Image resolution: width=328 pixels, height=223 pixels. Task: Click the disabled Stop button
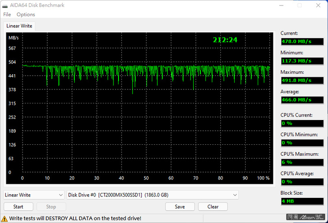pos(51,207)
